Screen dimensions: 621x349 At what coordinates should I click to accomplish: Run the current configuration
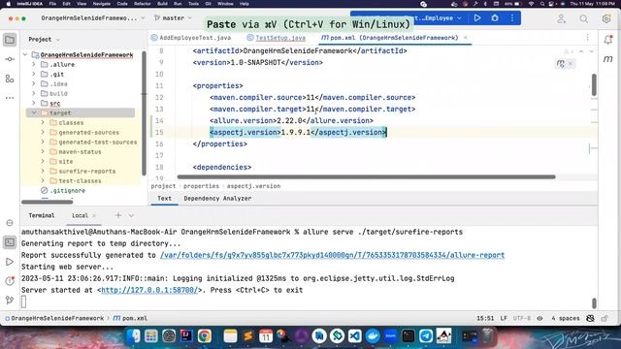[x=477, y=18]
